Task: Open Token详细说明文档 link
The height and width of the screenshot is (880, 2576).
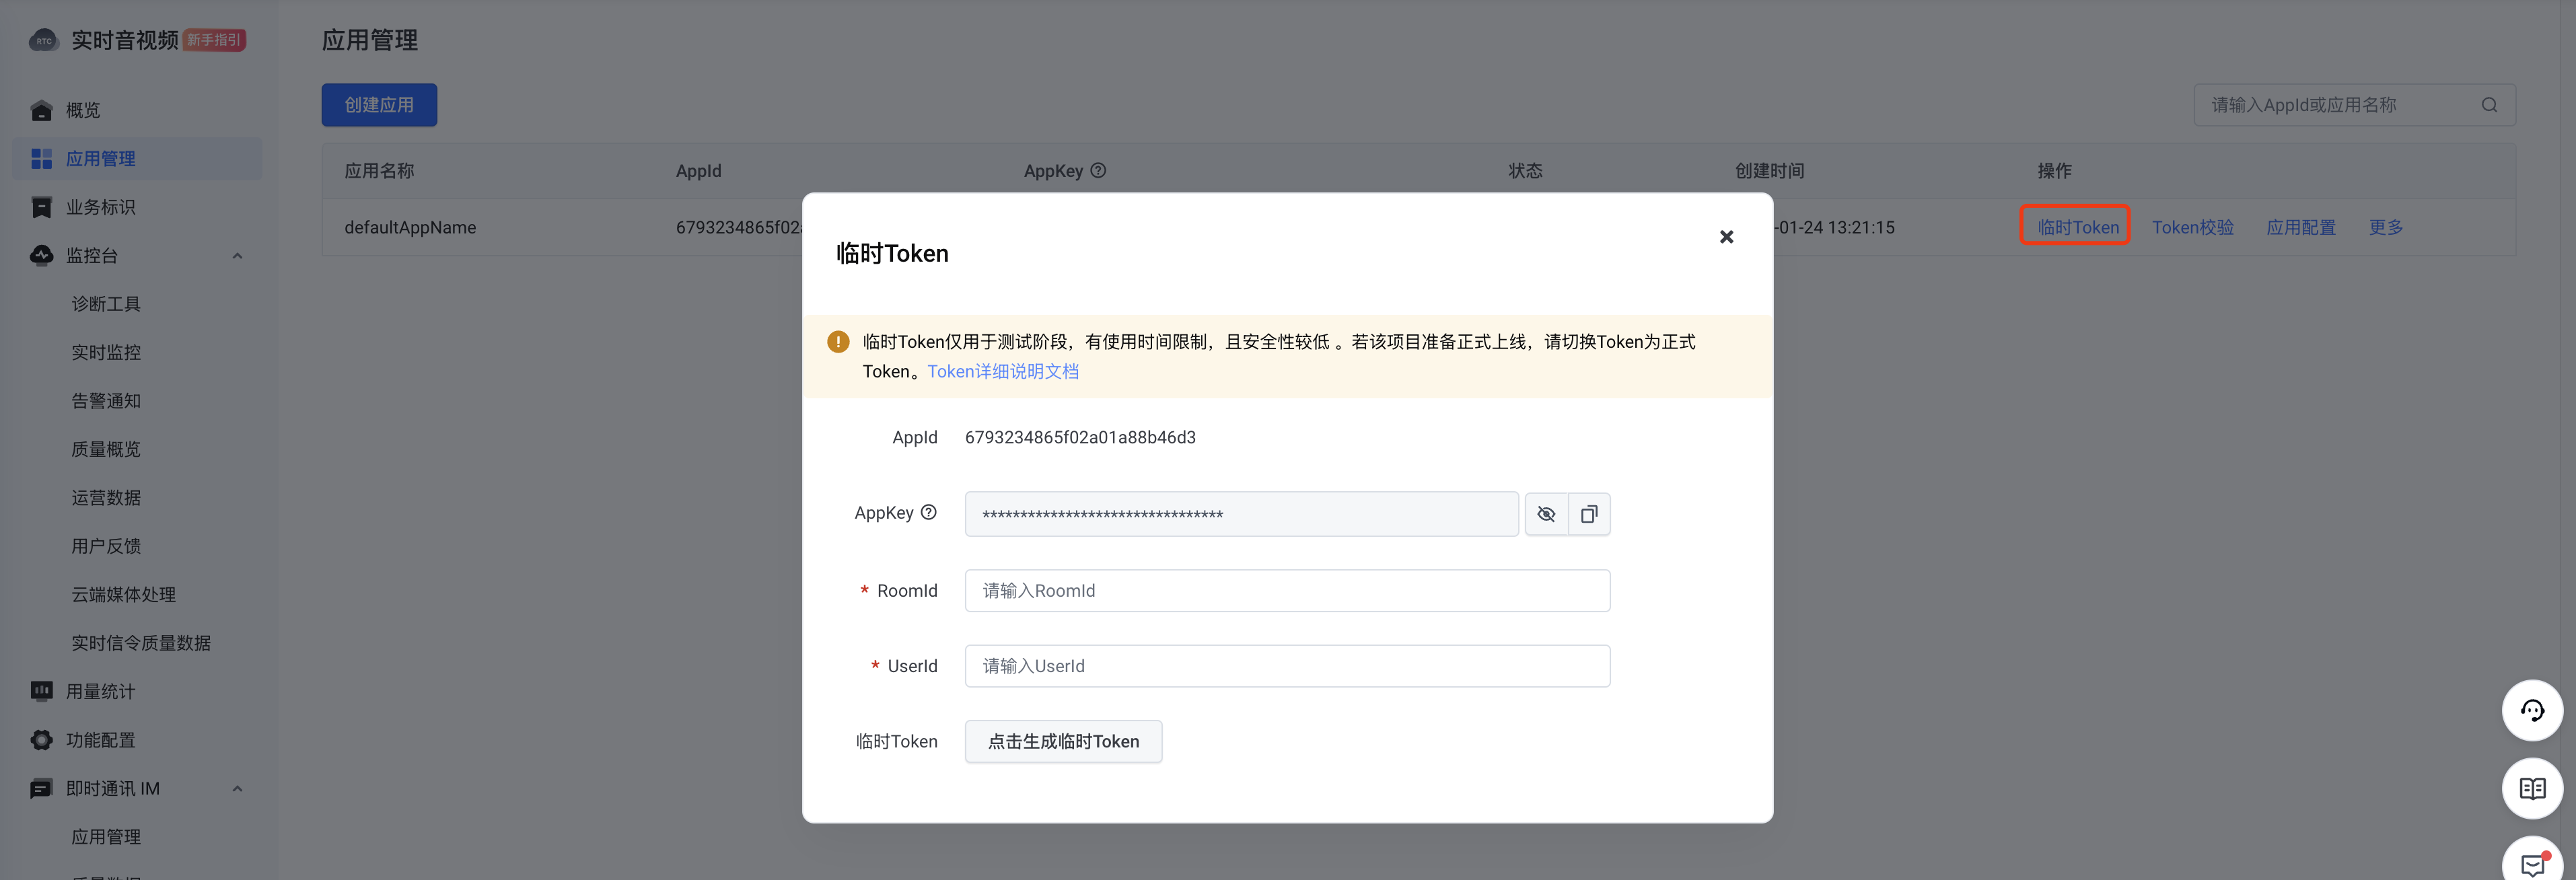Action: (x=1002, y=371)
